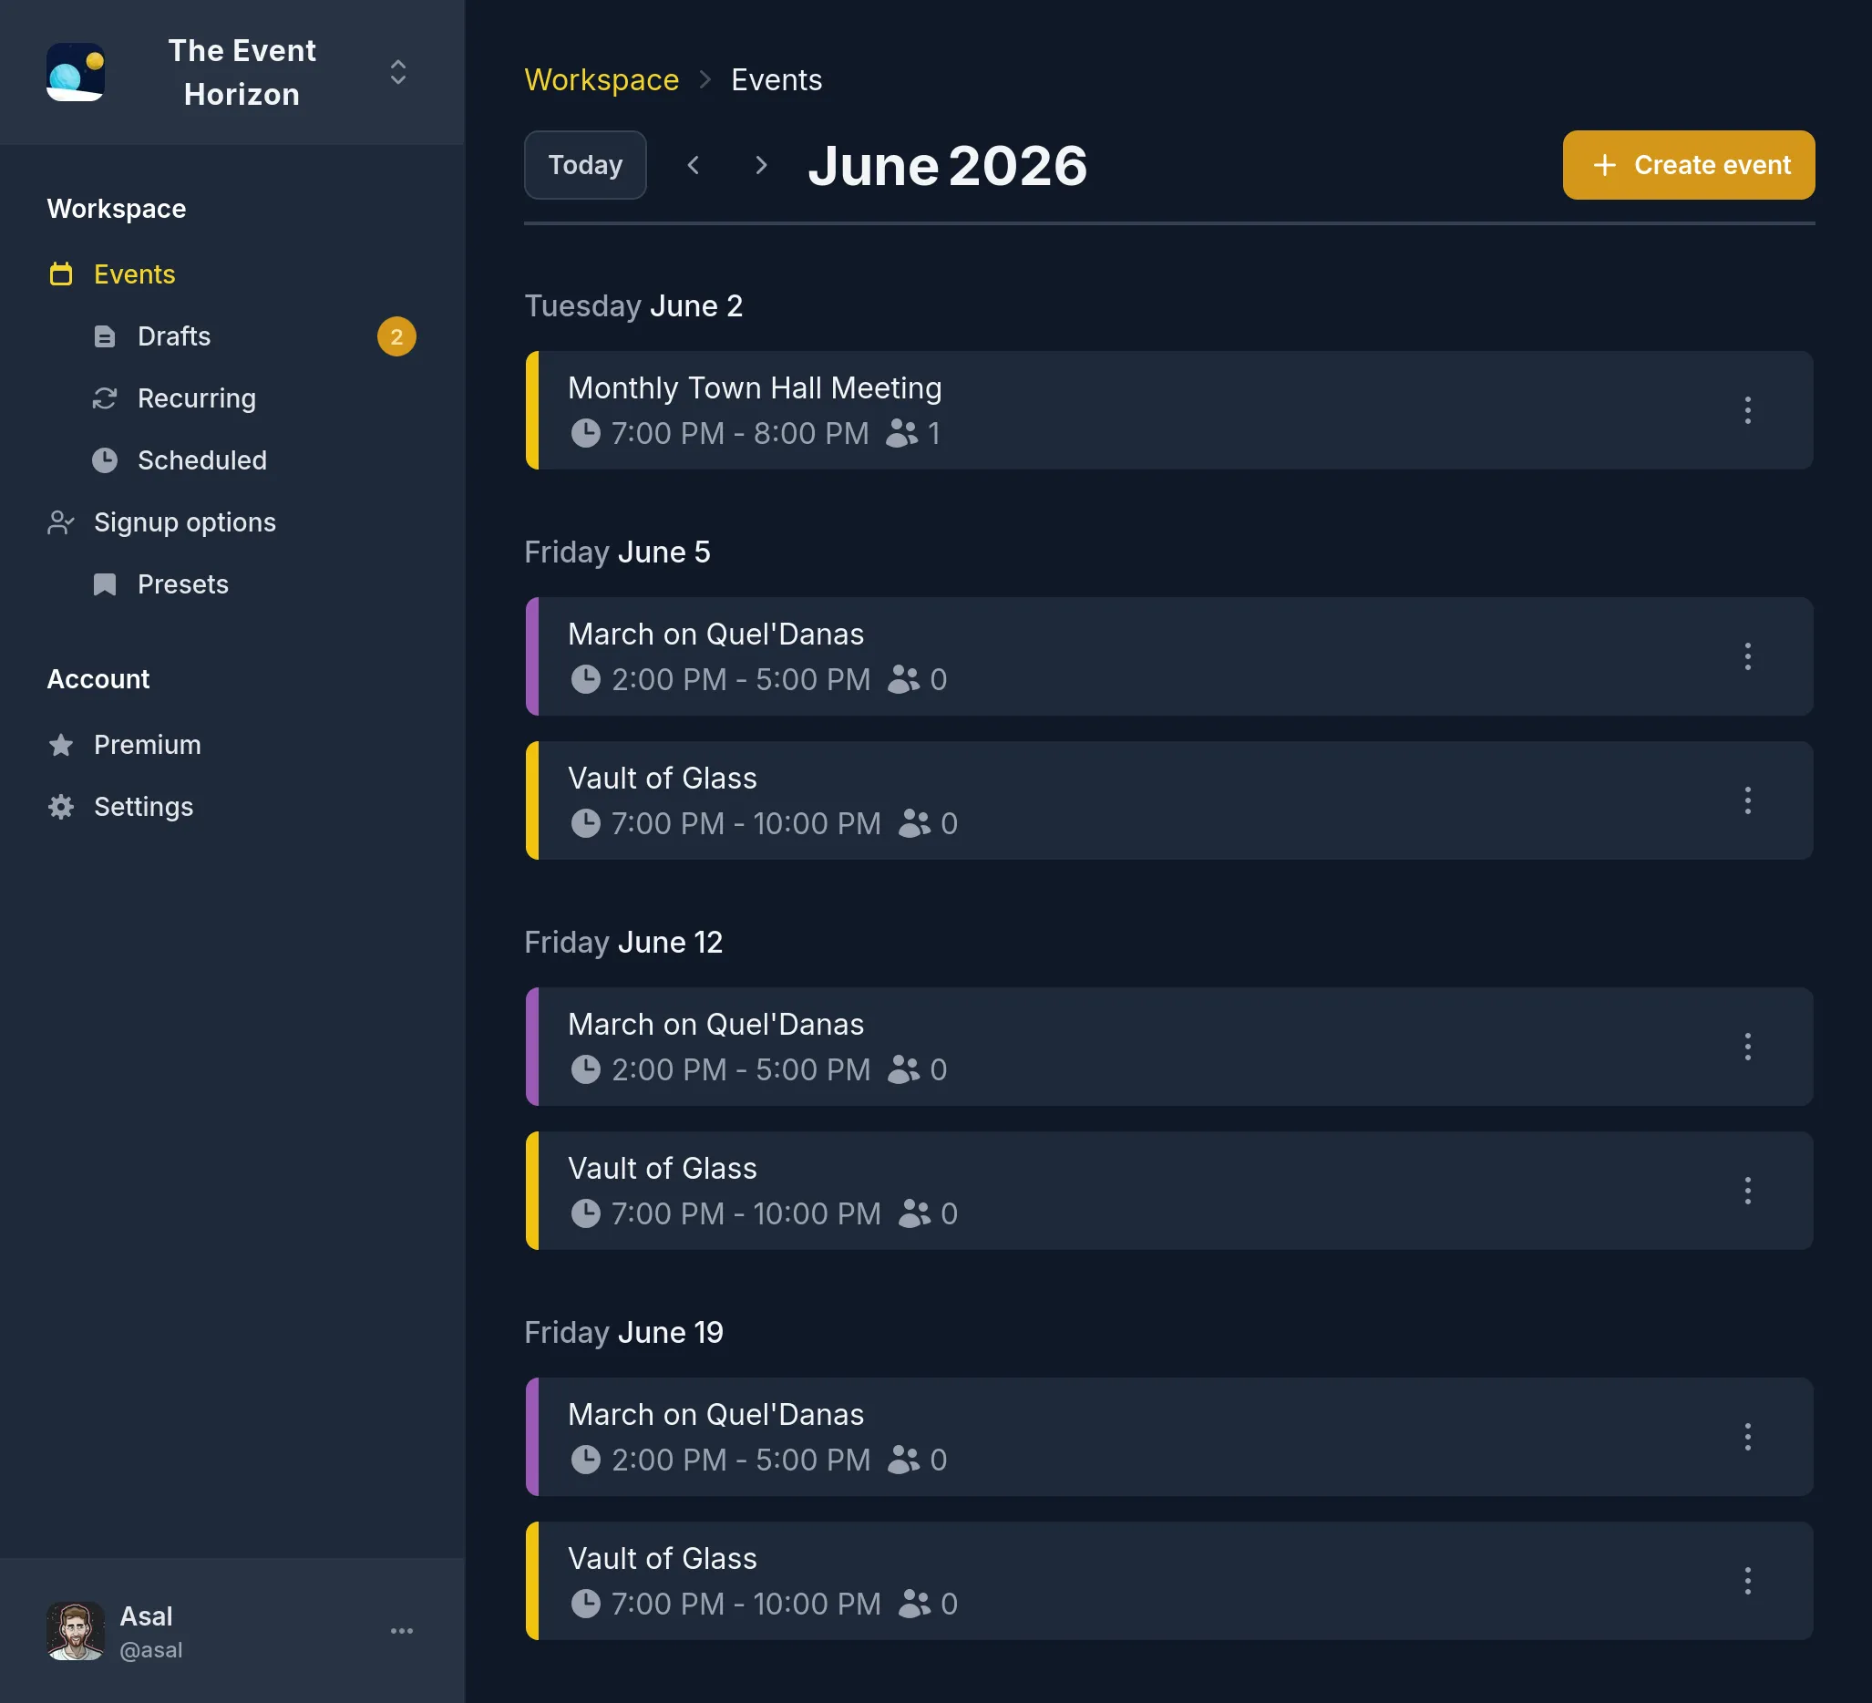Screen dimensions: 1872x1703
Task: Click the 7:00 PM - 8:00 PM time text
Action: [740, 434]
